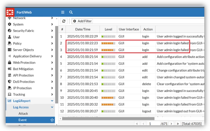Toggle the hamburger menu icon
Screen dimensions: 210x131
pos(63,12)
